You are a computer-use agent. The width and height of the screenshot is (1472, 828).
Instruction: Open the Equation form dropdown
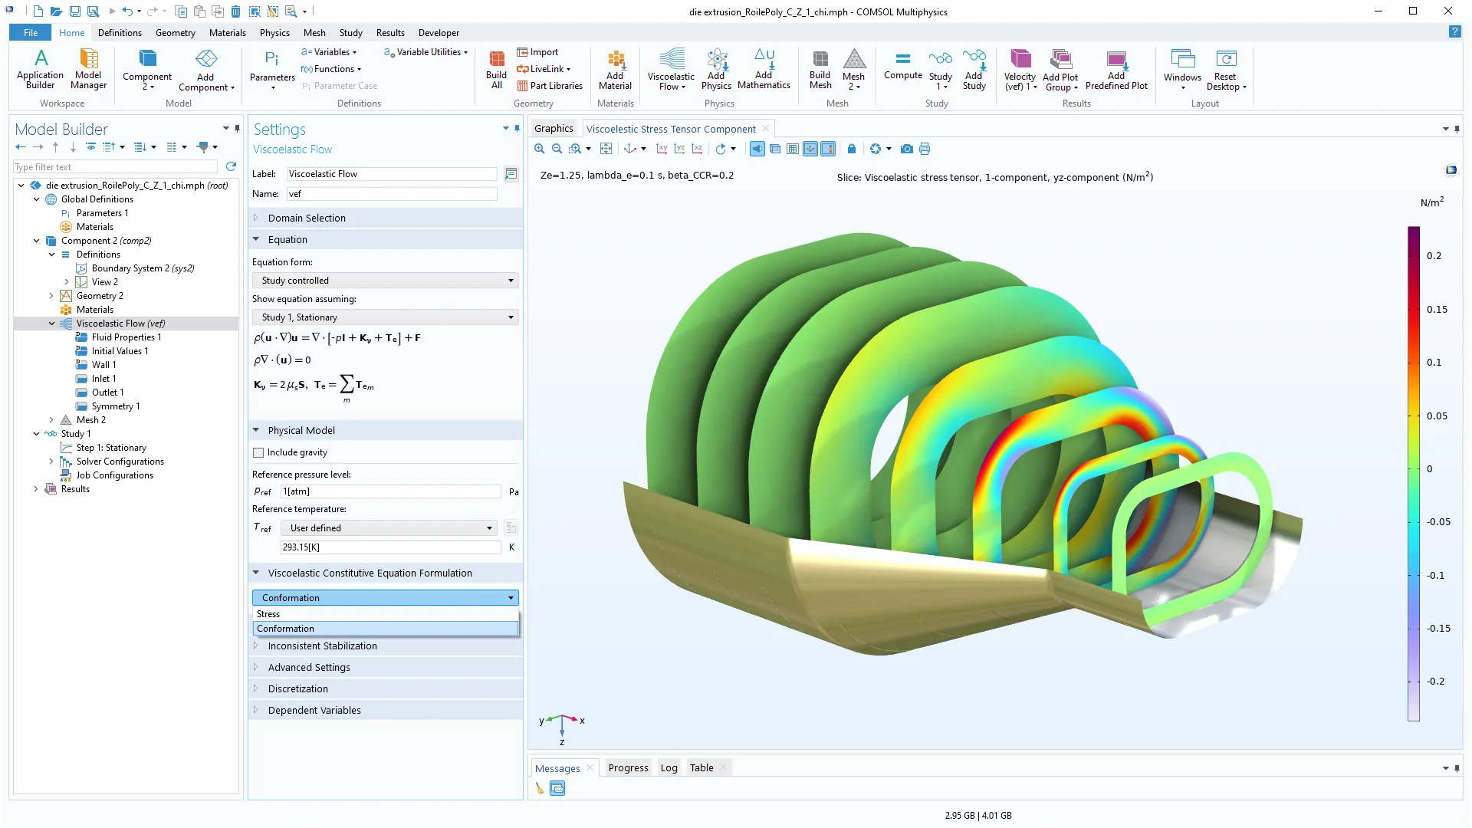[385, 281]
